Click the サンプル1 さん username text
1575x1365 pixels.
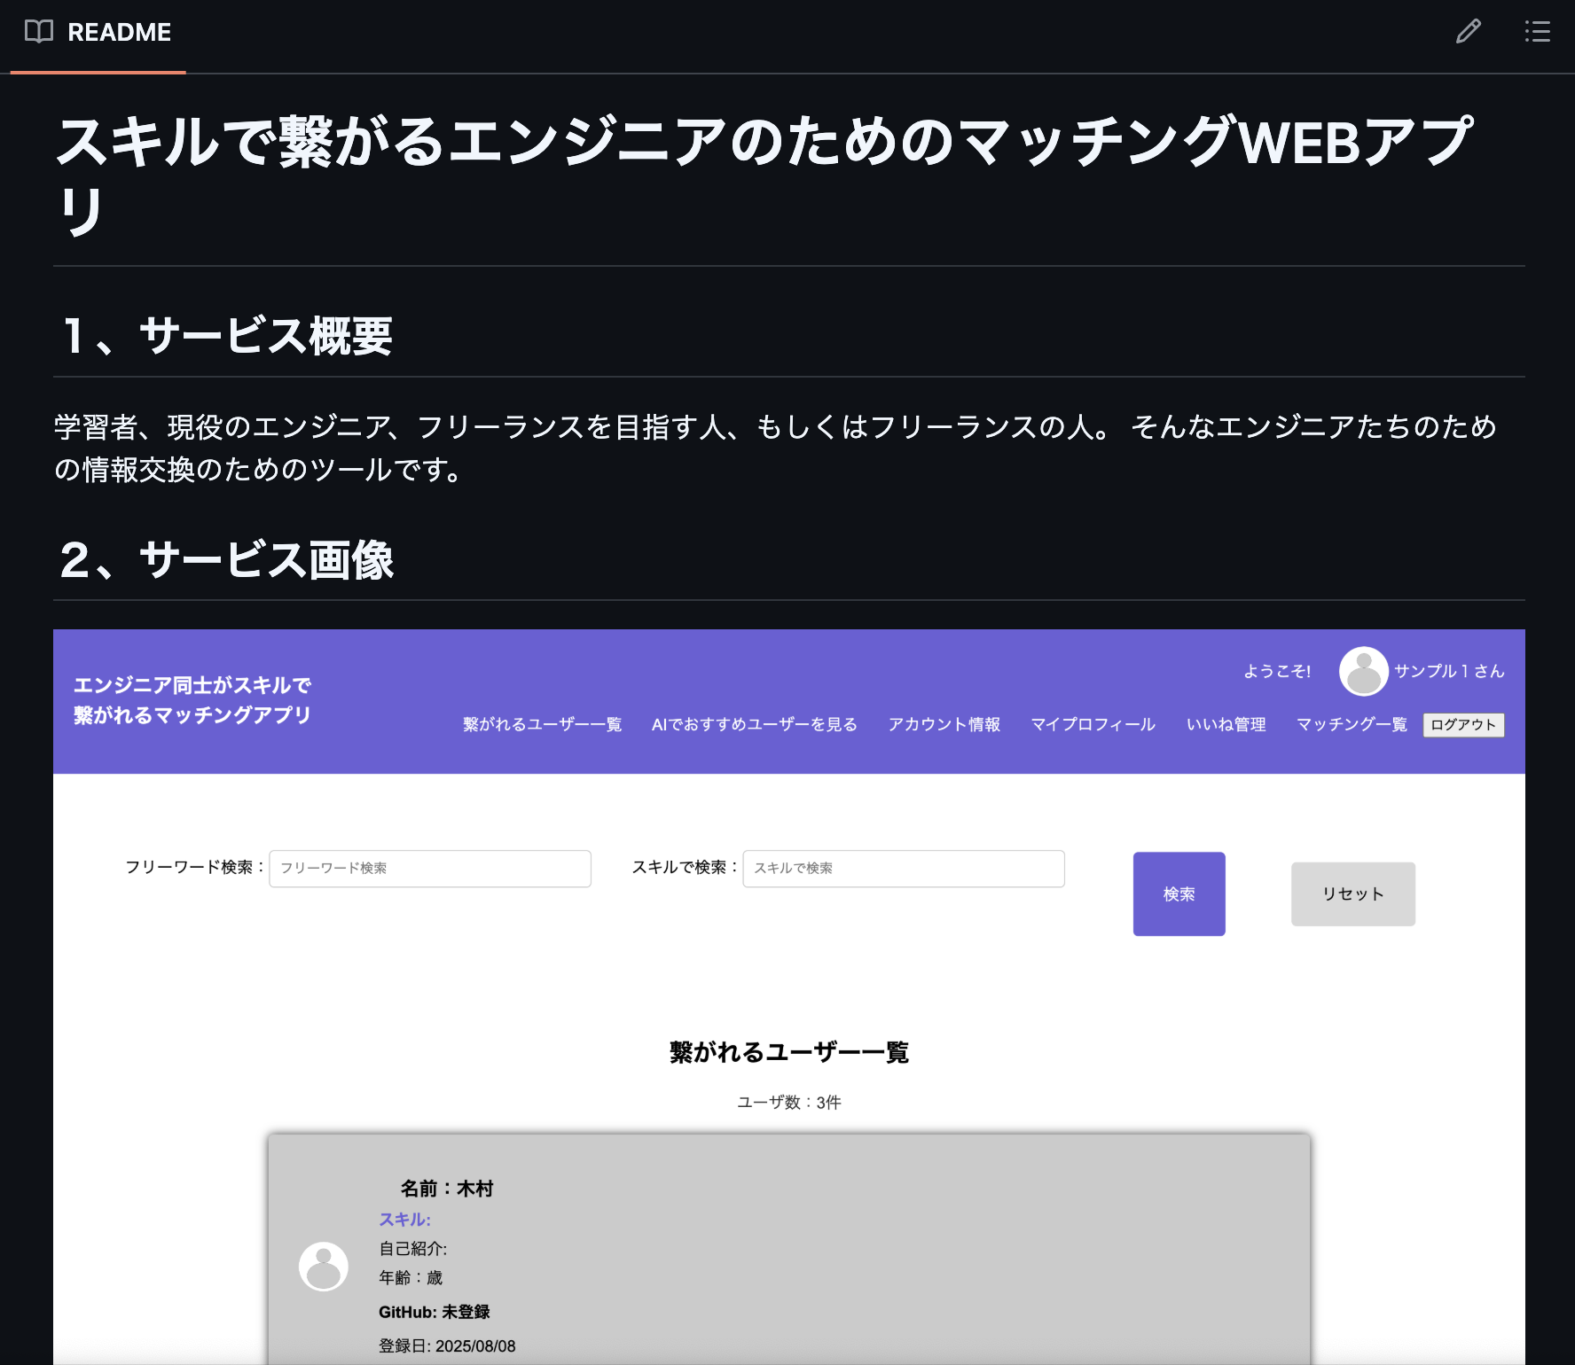click(1449, 671)
